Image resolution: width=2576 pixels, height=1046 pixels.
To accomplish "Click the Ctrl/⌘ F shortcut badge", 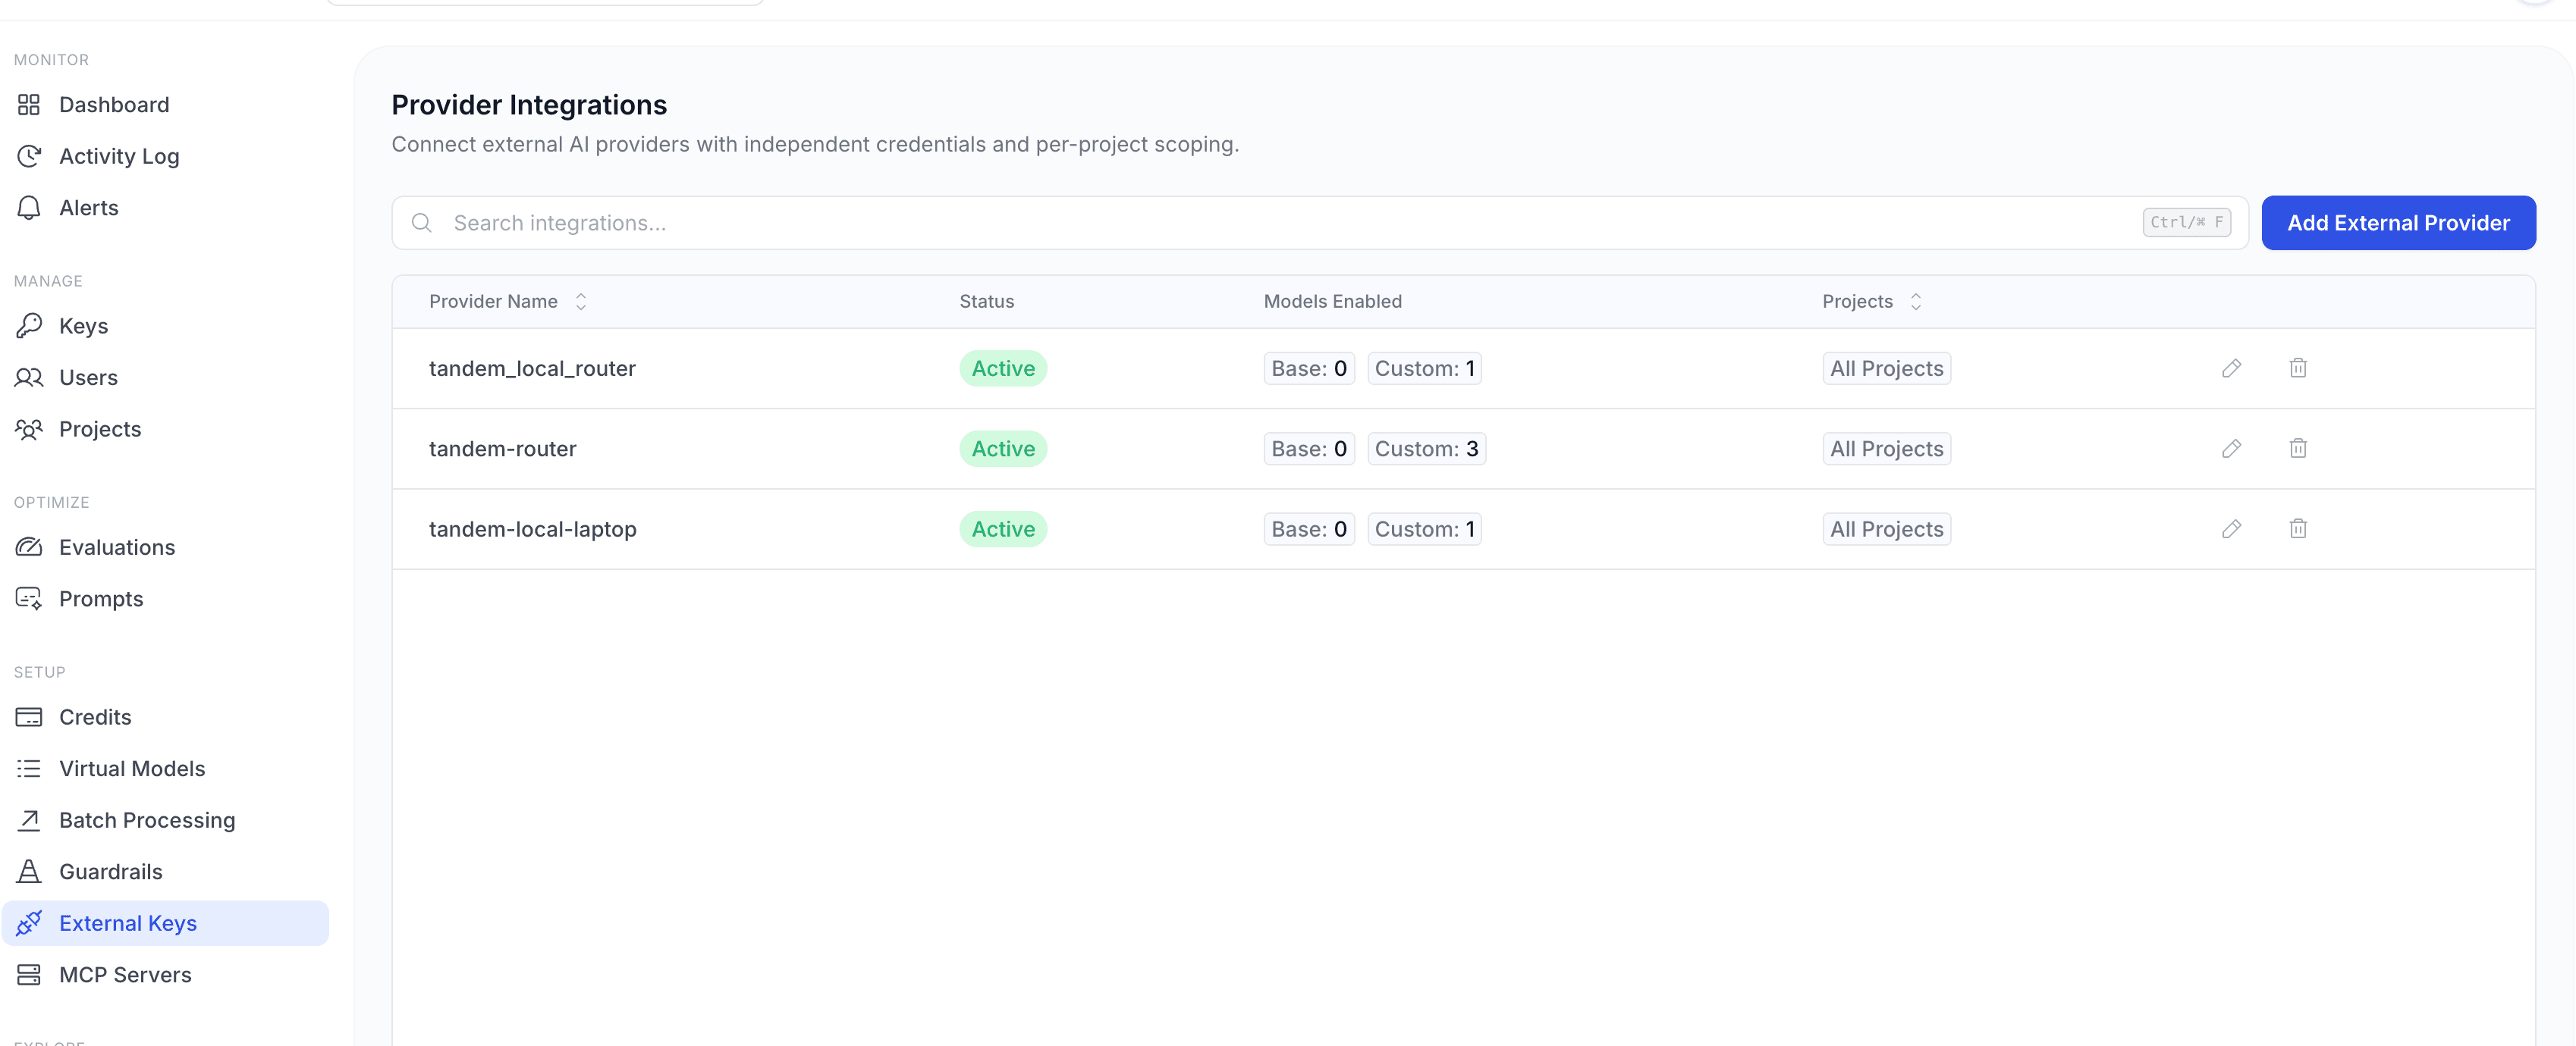I will tap(2186, 223).
